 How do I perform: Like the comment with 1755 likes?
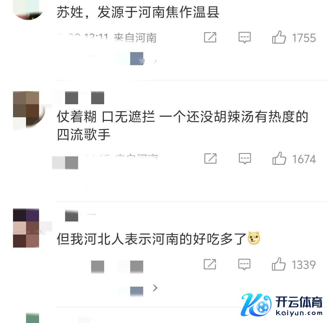pos(279,37)
